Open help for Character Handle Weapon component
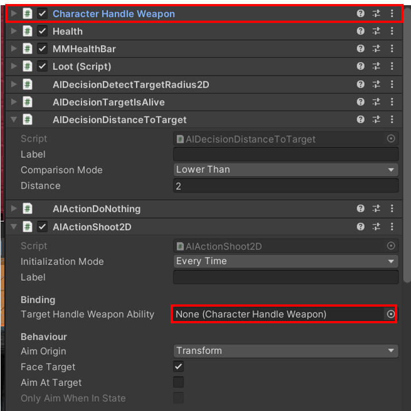 pos(360,13)
